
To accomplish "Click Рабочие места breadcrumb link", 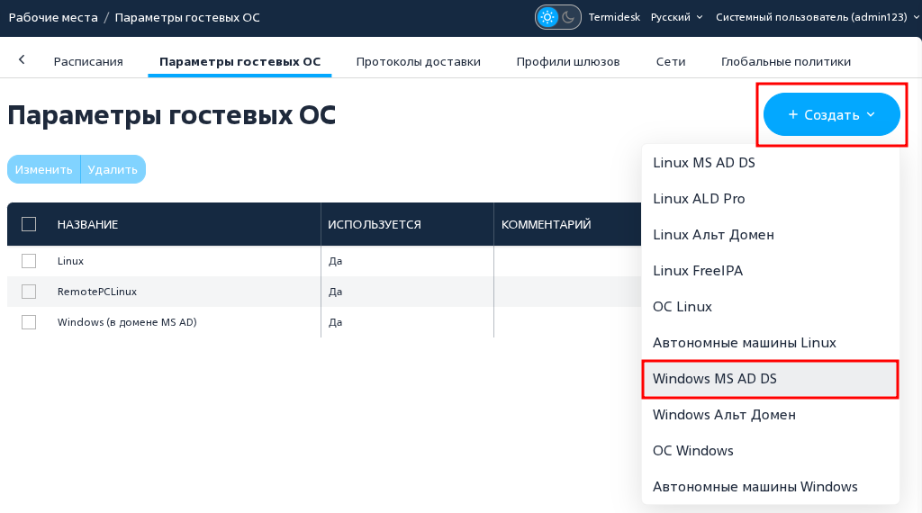I will click(53, 17).
